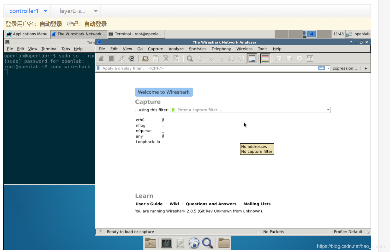Zoom out main window text icon
Screen dimensions: 390x252
[x=289, y=58]
